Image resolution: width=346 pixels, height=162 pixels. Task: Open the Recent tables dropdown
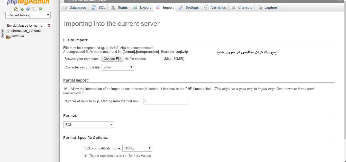pos(28,15)
